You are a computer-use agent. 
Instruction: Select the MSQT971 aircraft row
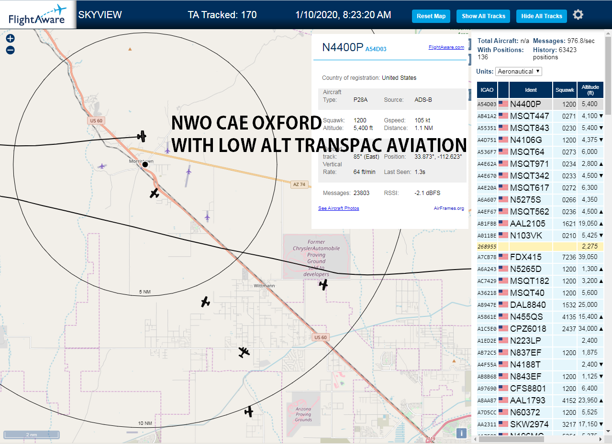click(x=540, y=163)
